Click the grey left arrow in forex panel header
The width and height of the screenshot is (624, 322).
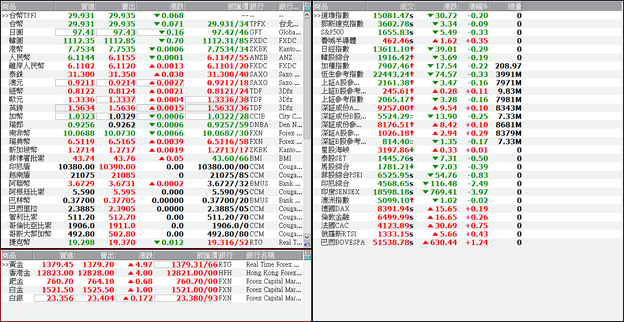click(307, 4)
